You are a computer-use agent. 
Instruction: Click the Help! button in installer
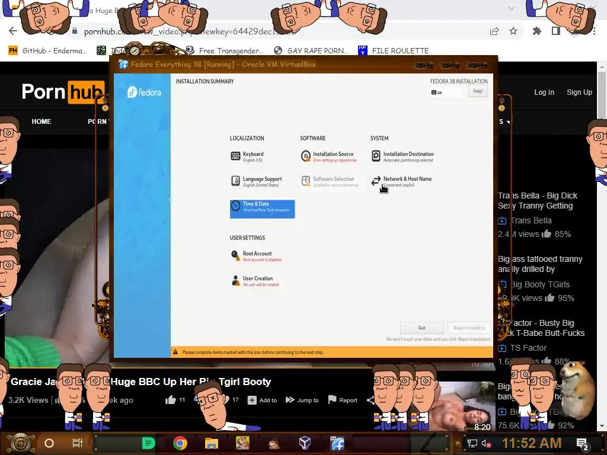(x=478, y=91)
